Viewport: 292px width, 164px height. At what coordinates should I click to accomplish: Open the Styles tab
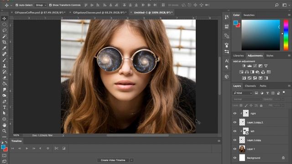click(x=270, y=56)
